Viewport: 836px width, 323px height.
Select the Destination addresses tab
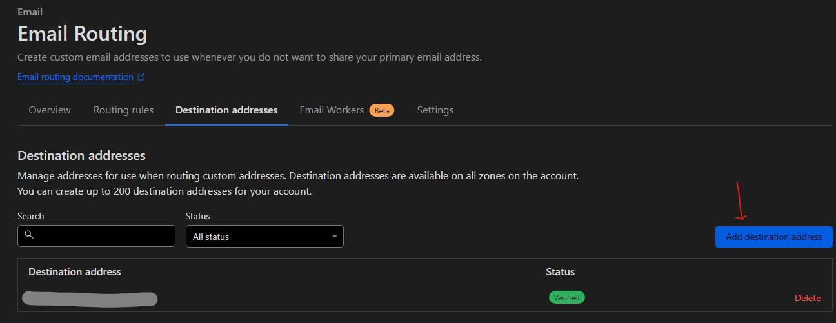coord(226,110)
